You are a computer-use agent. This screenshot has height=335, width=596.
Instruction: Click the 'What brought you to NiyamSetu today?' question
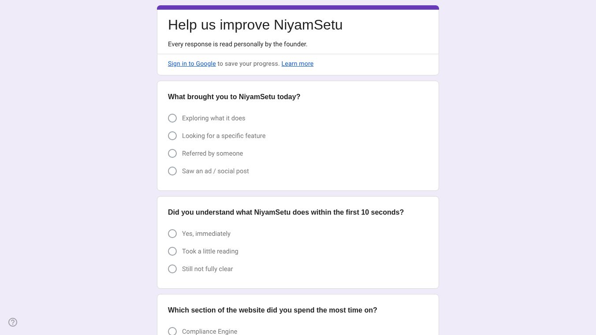234,97
